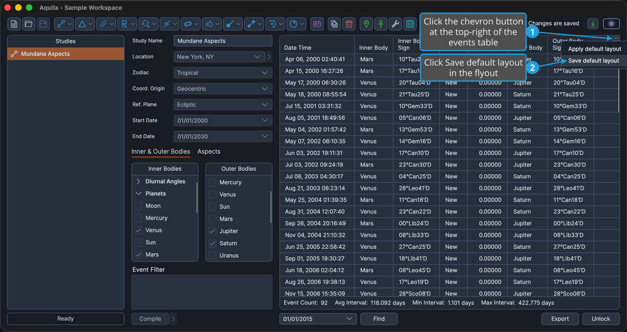The width and height of the screenshot is (627, 332).
Task: Create a new document from the toolbar
Action: [x=14, y=24]
